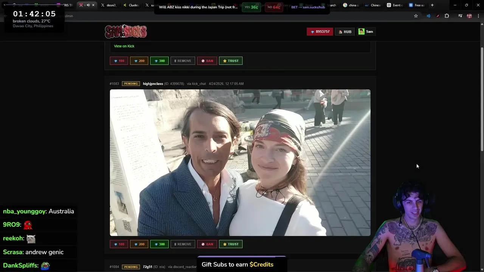Click the submission timestamp 4/24/2026, 12:17:05 AM
This screenshot has width=484, height=272.
(226, 83)
